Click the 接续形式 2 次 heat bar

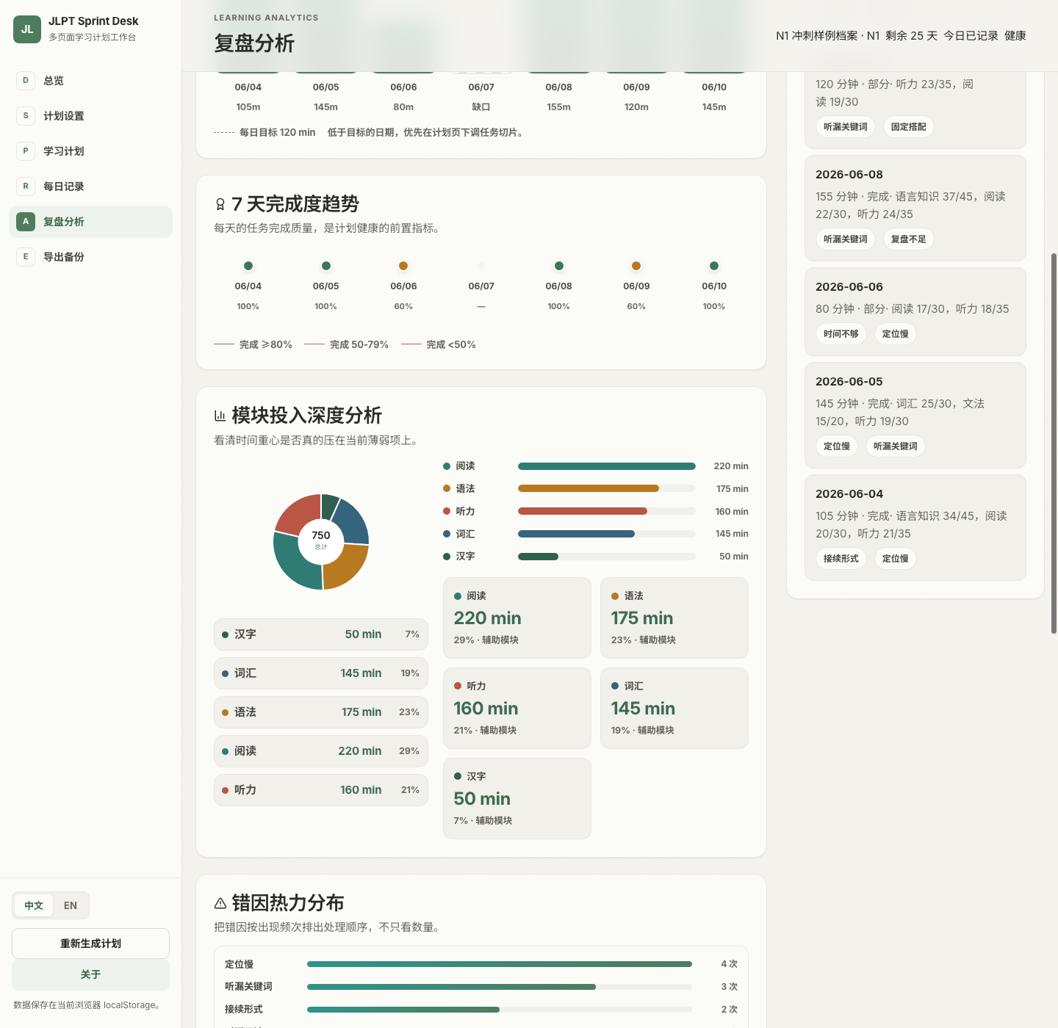click(x=500, y=1010)
